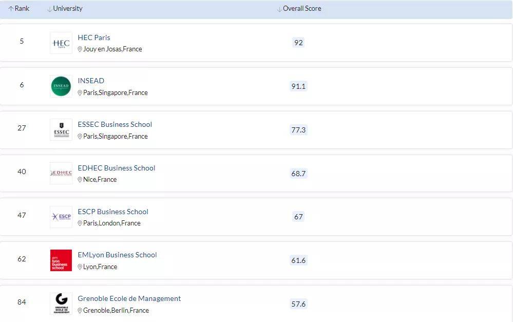
Task: Click the 77.3 overall score badge
Action: coord(298,130)
